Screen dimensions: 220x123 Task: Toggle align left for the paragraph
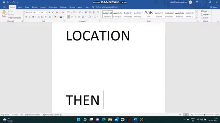pyautogui.click(x=68, y=17)
